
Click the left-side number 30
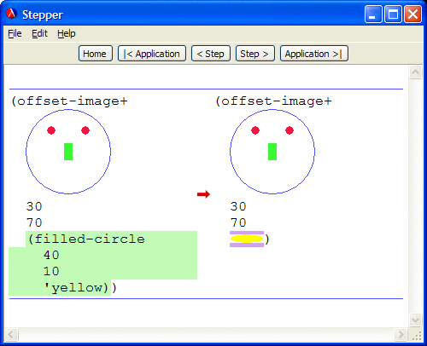34,206
